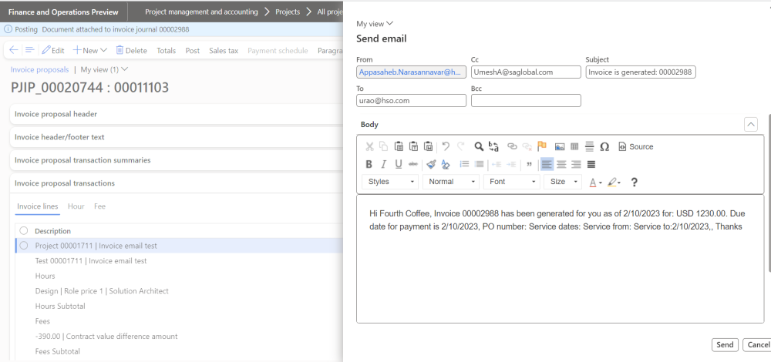This screenshot has width=771, height=362.
Task: Insert an anchor with the flag icon
Action: click(542, 146)
